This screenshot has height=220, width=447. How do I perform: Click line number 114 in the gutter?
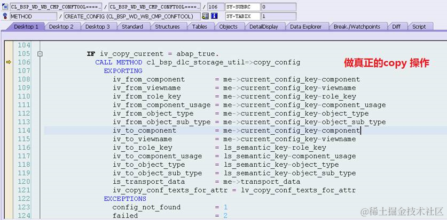pos(24,131)
